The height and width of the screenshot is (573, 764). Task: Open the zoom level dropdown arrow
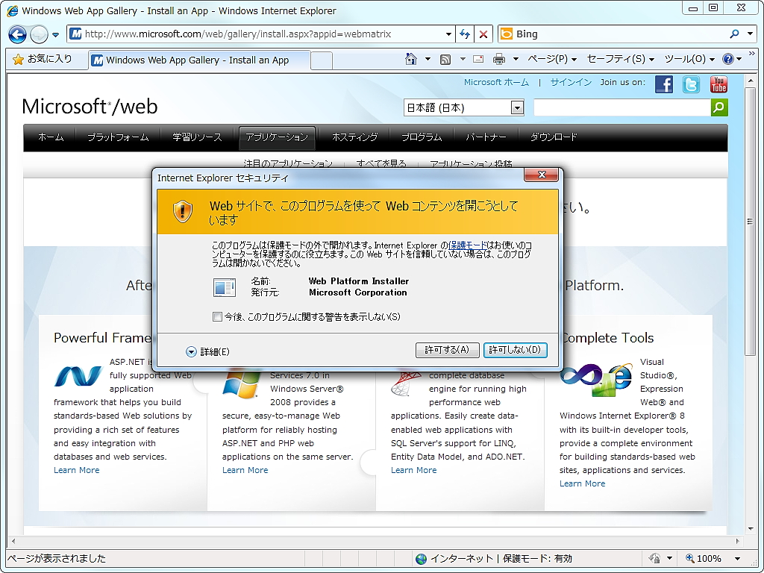click(738, 559)
